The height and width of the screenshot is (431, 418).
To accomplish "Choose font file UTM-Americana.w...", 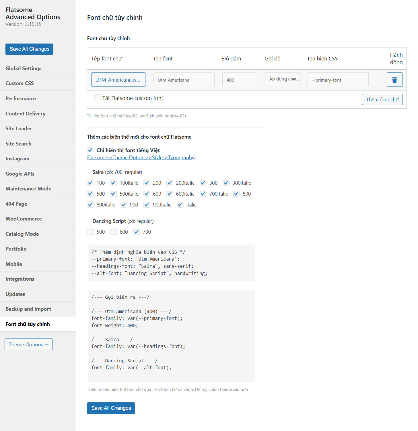I will click(x=118, y=80).
